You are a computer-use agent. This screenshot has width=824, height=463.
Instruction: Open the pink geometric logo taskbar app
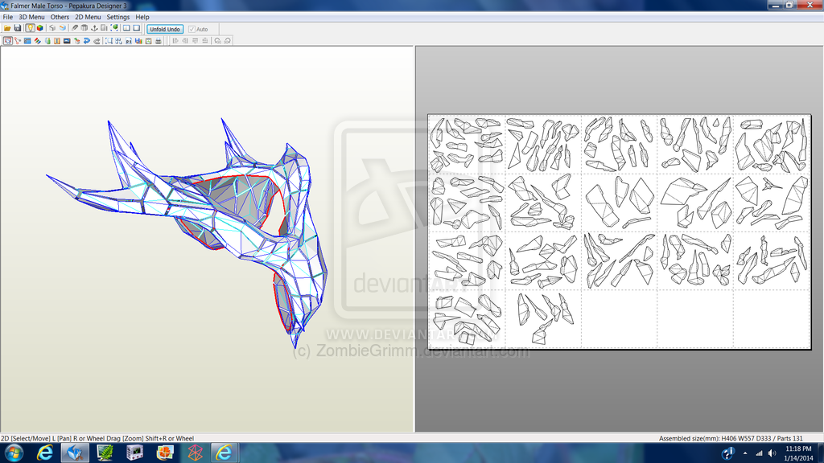195,453
